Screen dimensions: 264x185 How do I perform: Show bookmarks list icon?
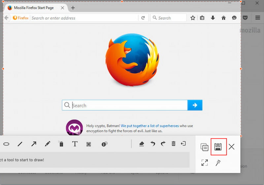point(202,18)
